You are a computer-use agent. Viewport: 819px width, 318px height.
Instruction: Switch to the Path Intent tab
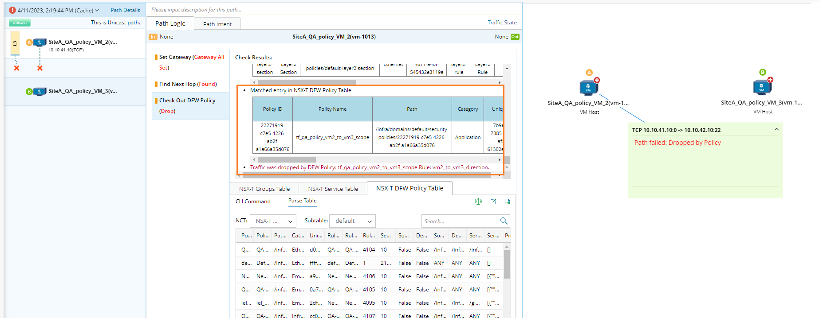tap(217, 24)
